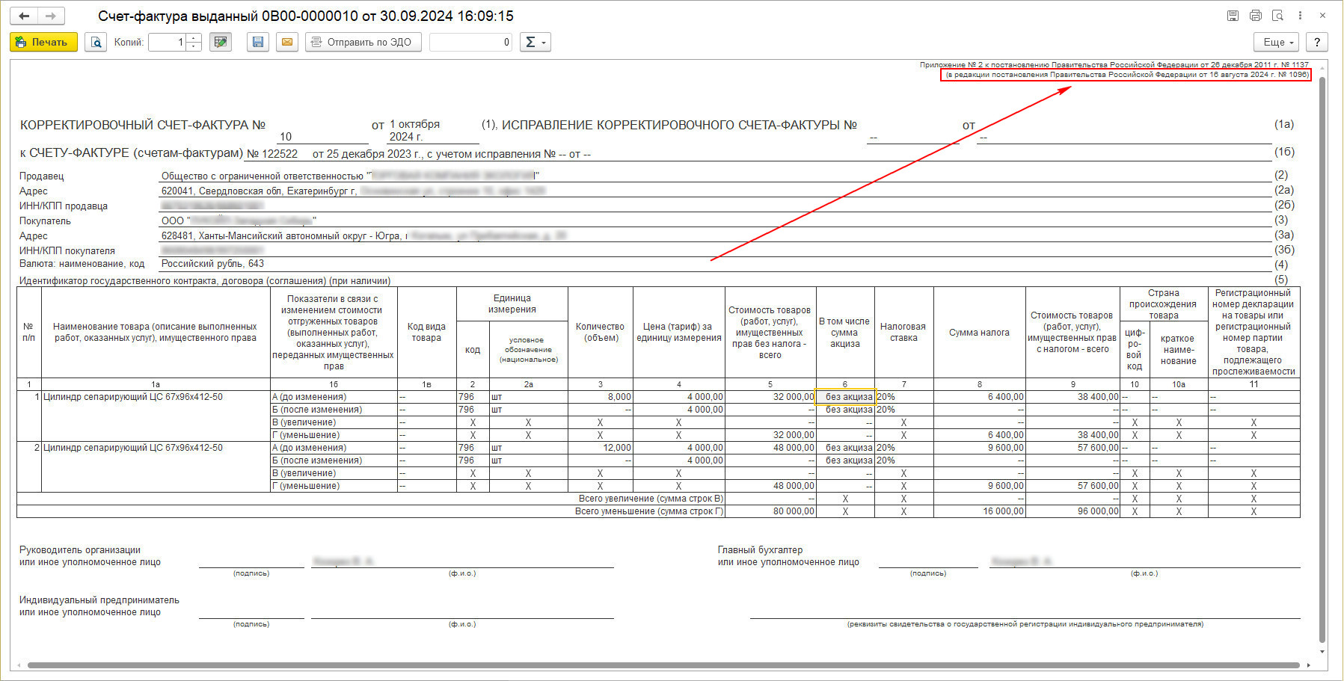This screenshot has width=1344, height=681.
Task: Select the 'Главный бухгалтер' signature label
Action: point(760,549)
